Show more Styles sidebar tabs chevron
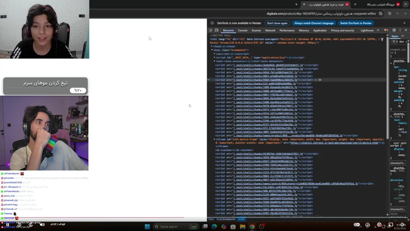This screenshot has height=231, width=410. [403, 36]
